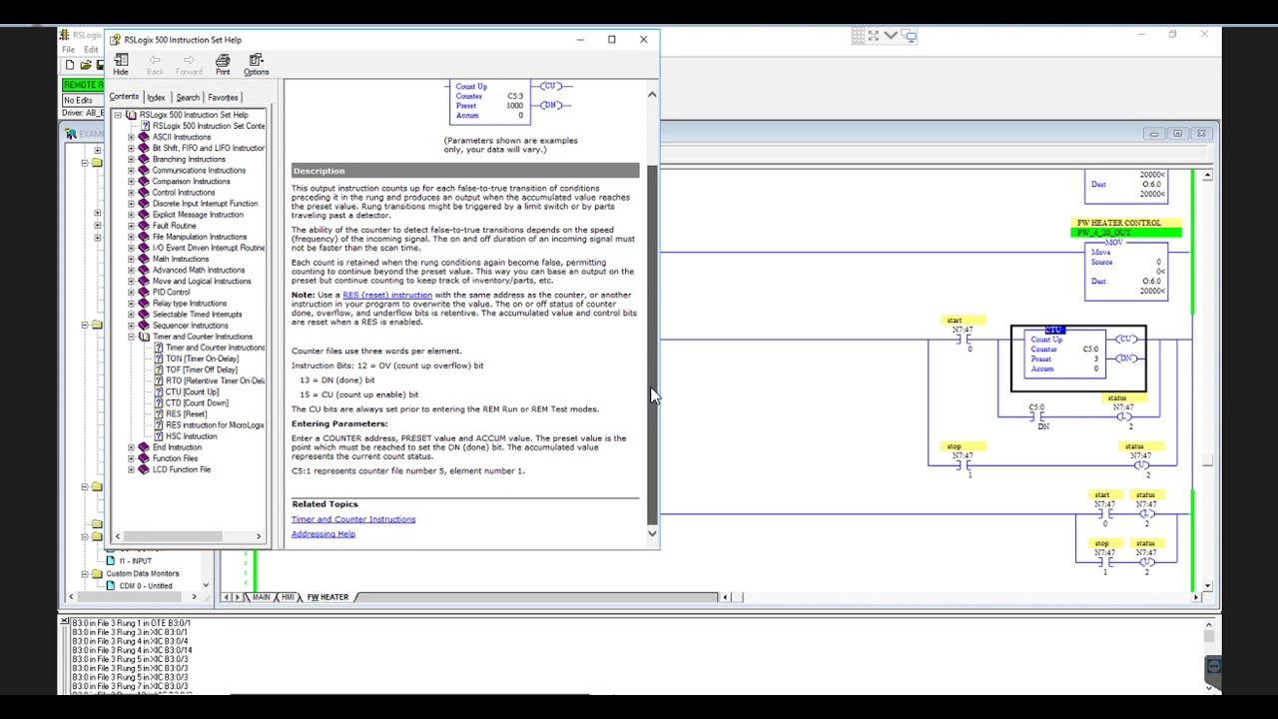The width and height of the screenshot is (1278, 719).
Task: Expand the ASCII Instructions node
Action: point(131,137)
